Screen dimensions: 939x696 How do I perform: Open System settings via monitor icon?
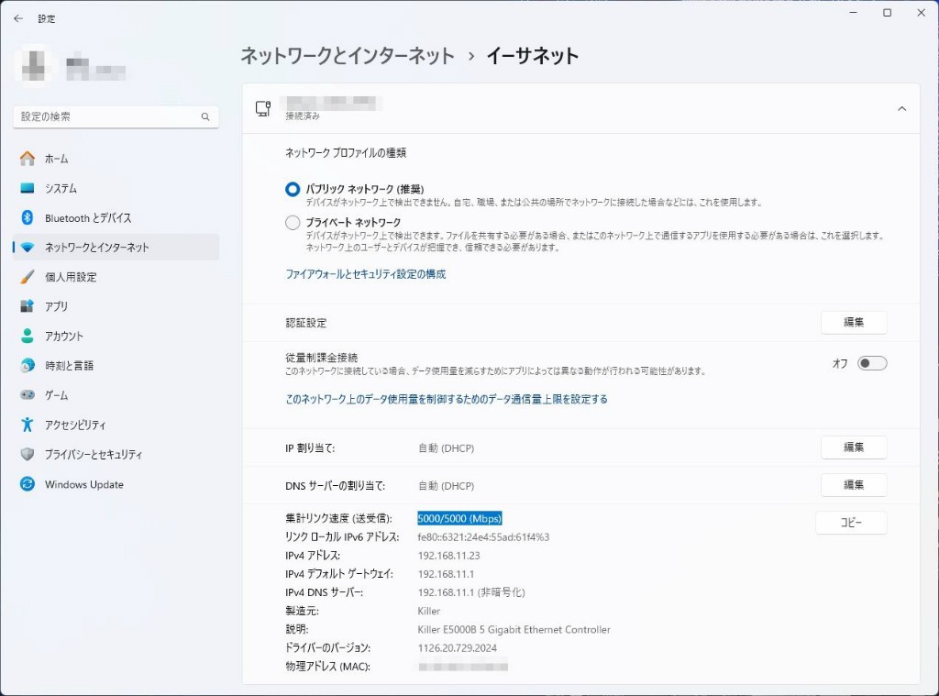coord(28,188)
